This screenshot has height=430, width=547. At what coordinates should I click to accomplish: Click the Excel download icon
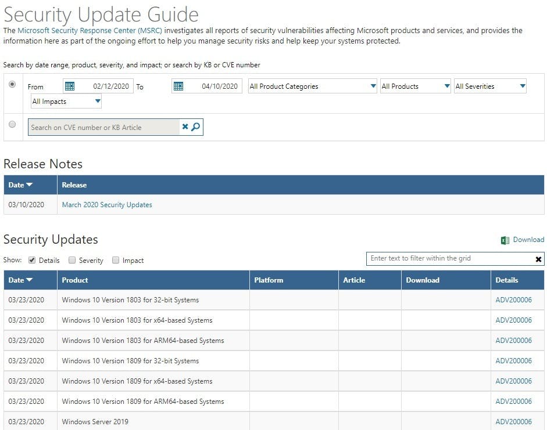tap(505, 240)
